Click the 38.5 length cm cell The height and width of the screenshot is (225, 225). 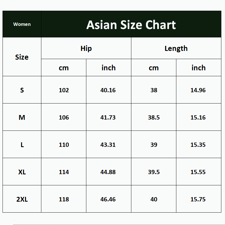[x=154, y=118]
